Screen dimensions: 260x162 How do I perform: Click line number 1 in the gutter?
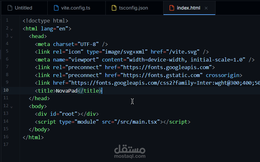point(7,20)
